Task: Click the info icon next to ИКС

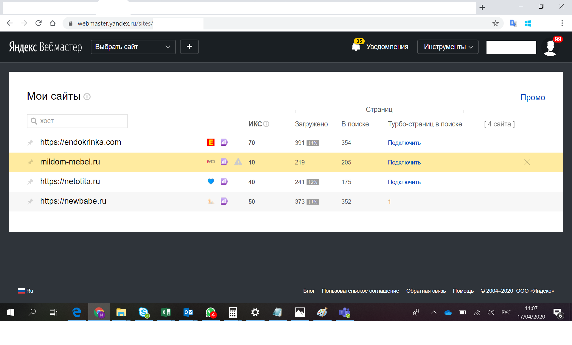Action: (x=266, y=124)
